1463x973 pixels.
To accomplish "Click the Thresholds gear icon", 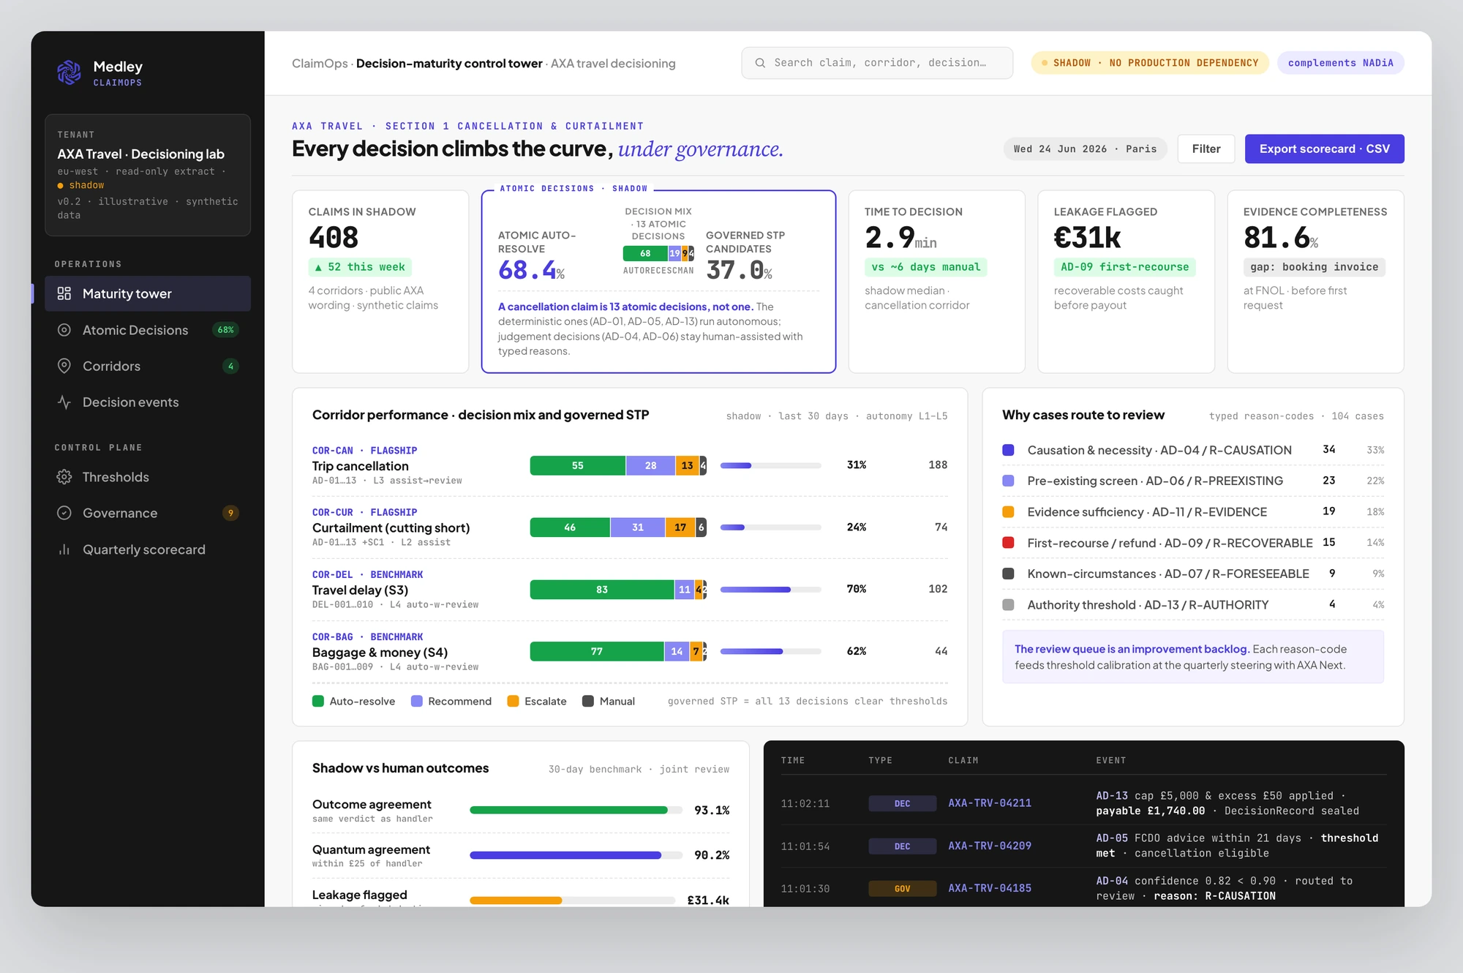I will [x=64, y=477].
